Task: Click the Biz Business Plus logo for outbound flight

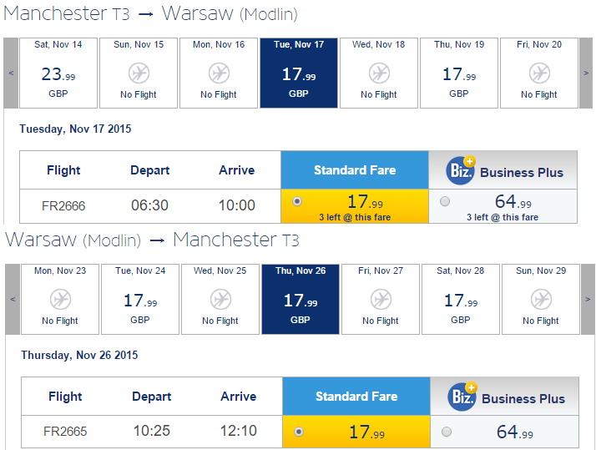Action: [x=461, y=171]
